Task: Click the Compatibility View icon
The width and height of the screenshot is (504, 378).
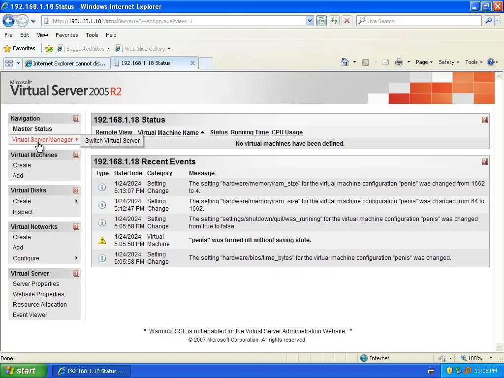Action: coord(321,21)
